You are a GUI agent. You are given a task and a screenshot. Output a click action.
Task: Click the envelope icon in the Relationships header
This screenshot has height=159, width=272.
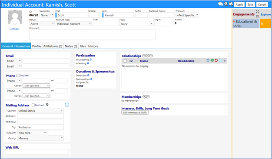tap(220, 60)
